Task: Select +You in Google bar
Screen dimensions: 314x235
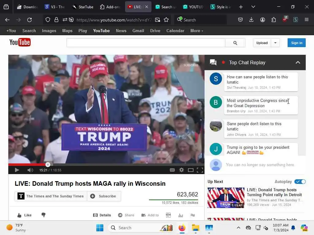Action: [x=11, y=31]
